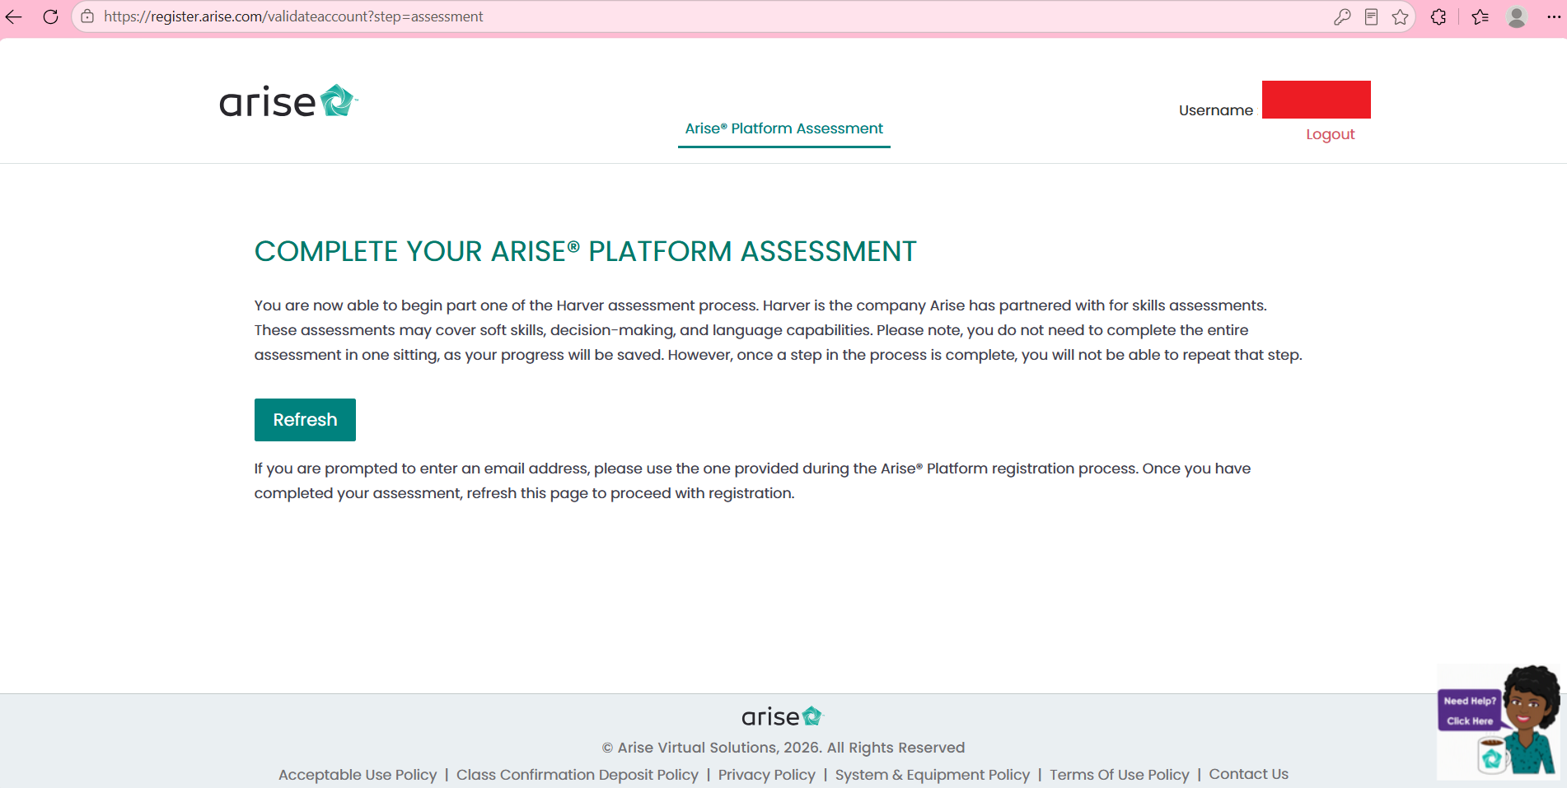Open the Contact Us footer link

[x=1248, y=774]
